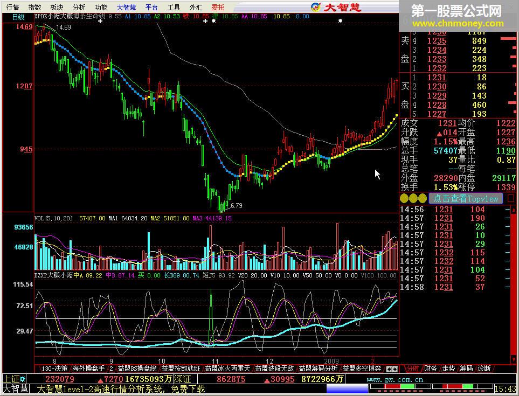This screenshot has height=396, width=519.
Task: Click the DZXP大赚小赔 indicator label
Action: [54, 275]
